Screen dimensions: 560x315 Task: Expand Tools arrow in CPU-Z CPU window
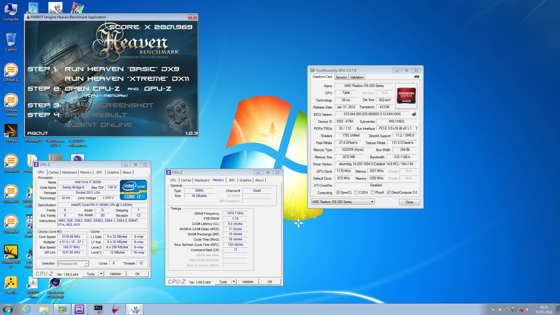coord(101,274)
